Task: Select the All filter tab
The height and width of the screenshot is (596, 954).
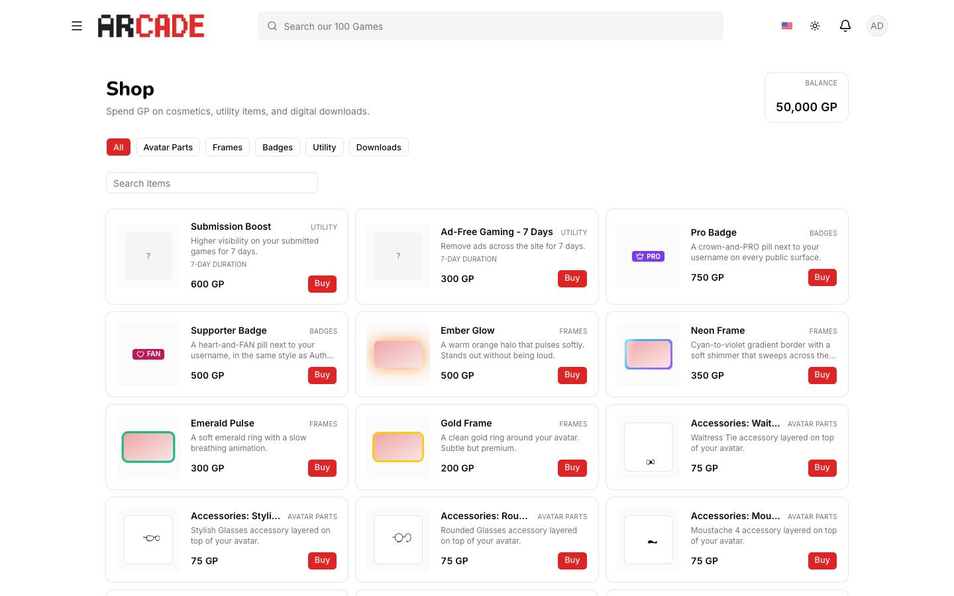Action: [119, 147]
